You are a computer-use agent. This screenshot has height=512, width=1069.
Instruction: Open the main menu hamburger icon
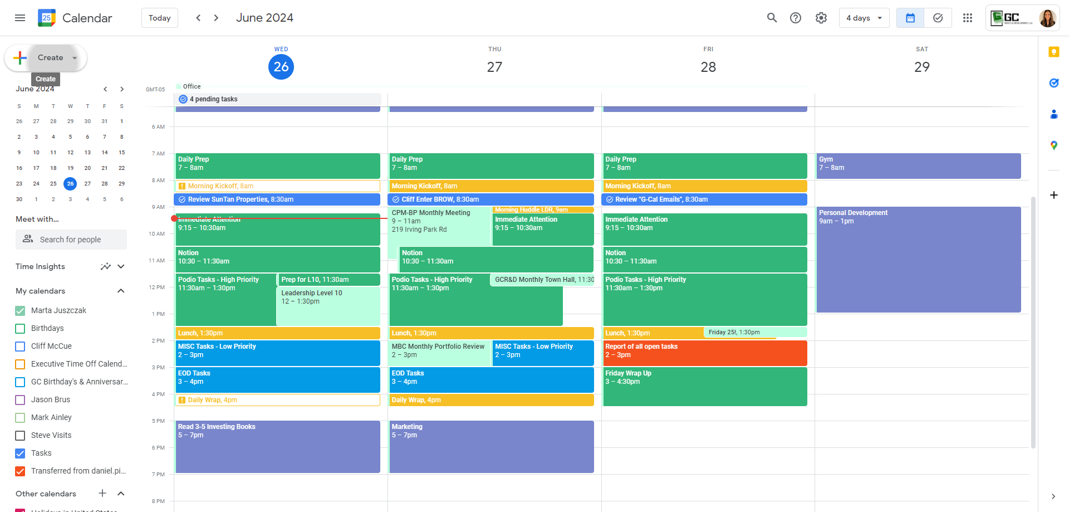[x=20, y=18]
